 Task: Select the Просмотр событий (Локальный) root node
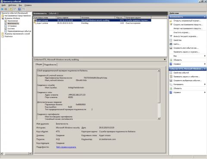(x=14, y=13)
